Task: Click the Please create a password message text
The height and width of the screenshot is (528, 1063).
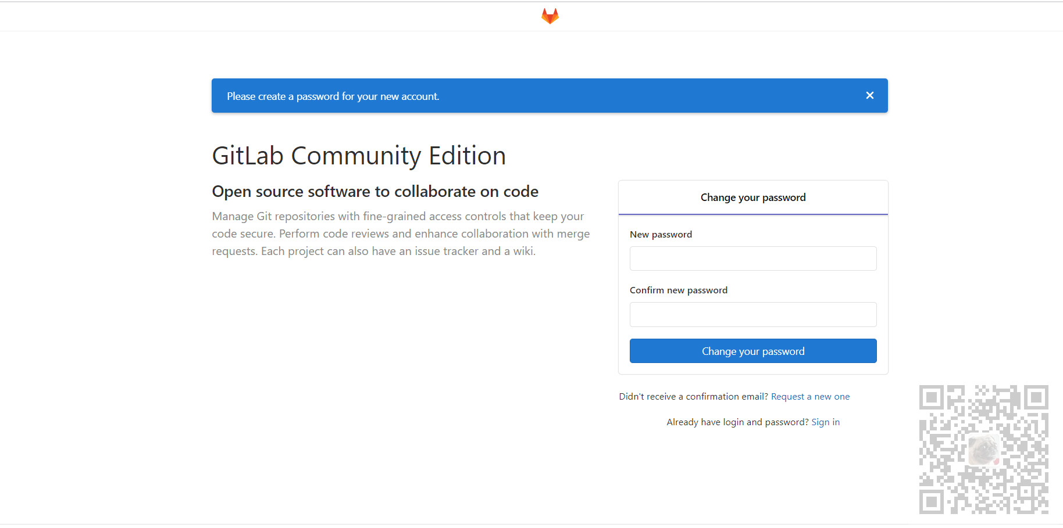Action: pos(333,96)
